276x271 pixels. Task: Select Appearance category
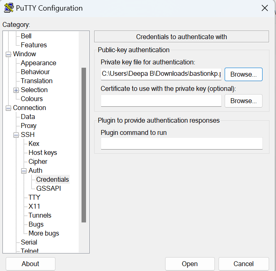tap(38, 63)
